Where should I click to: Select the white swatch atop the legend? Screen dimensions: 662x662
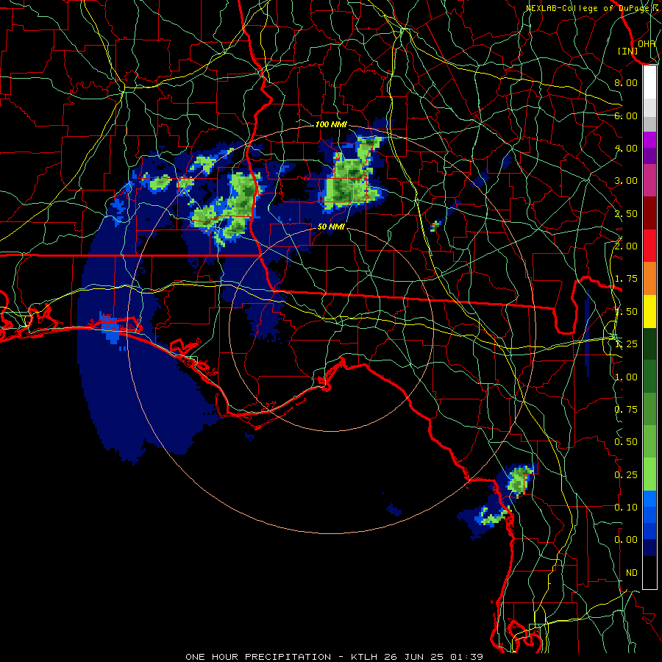[649, 82]
